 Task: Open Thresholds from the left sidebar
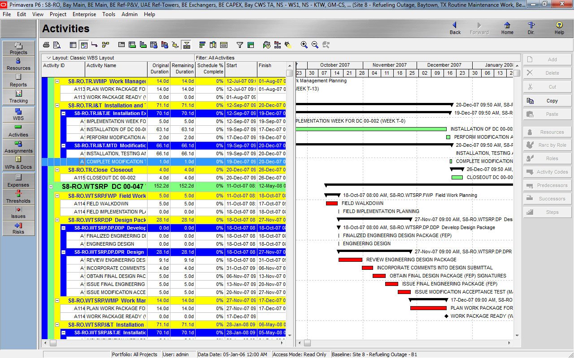tap(18, 196)
